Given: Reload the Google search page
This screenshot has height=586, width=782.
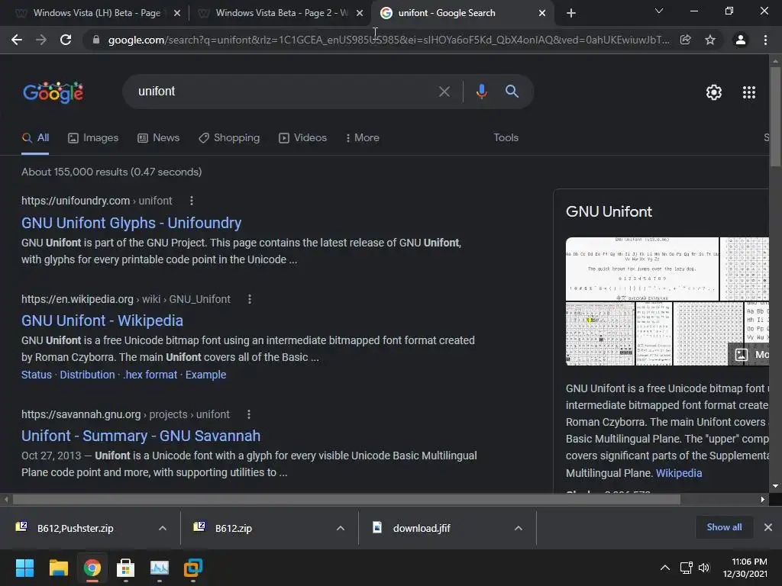Looking at the screenshot, I should coord(66,40).
